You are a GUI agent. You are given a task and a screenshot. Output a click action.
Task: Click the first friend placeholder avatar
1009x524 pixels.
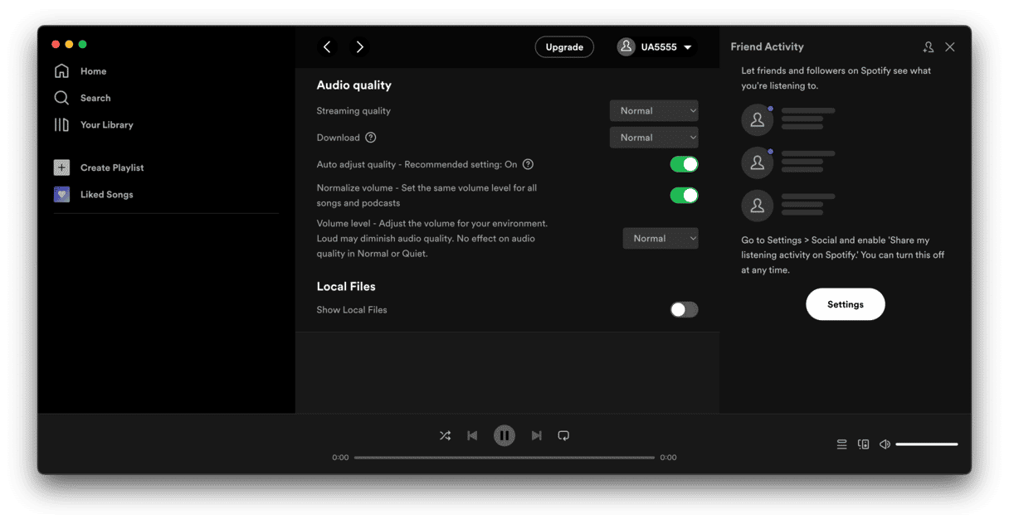758,120
